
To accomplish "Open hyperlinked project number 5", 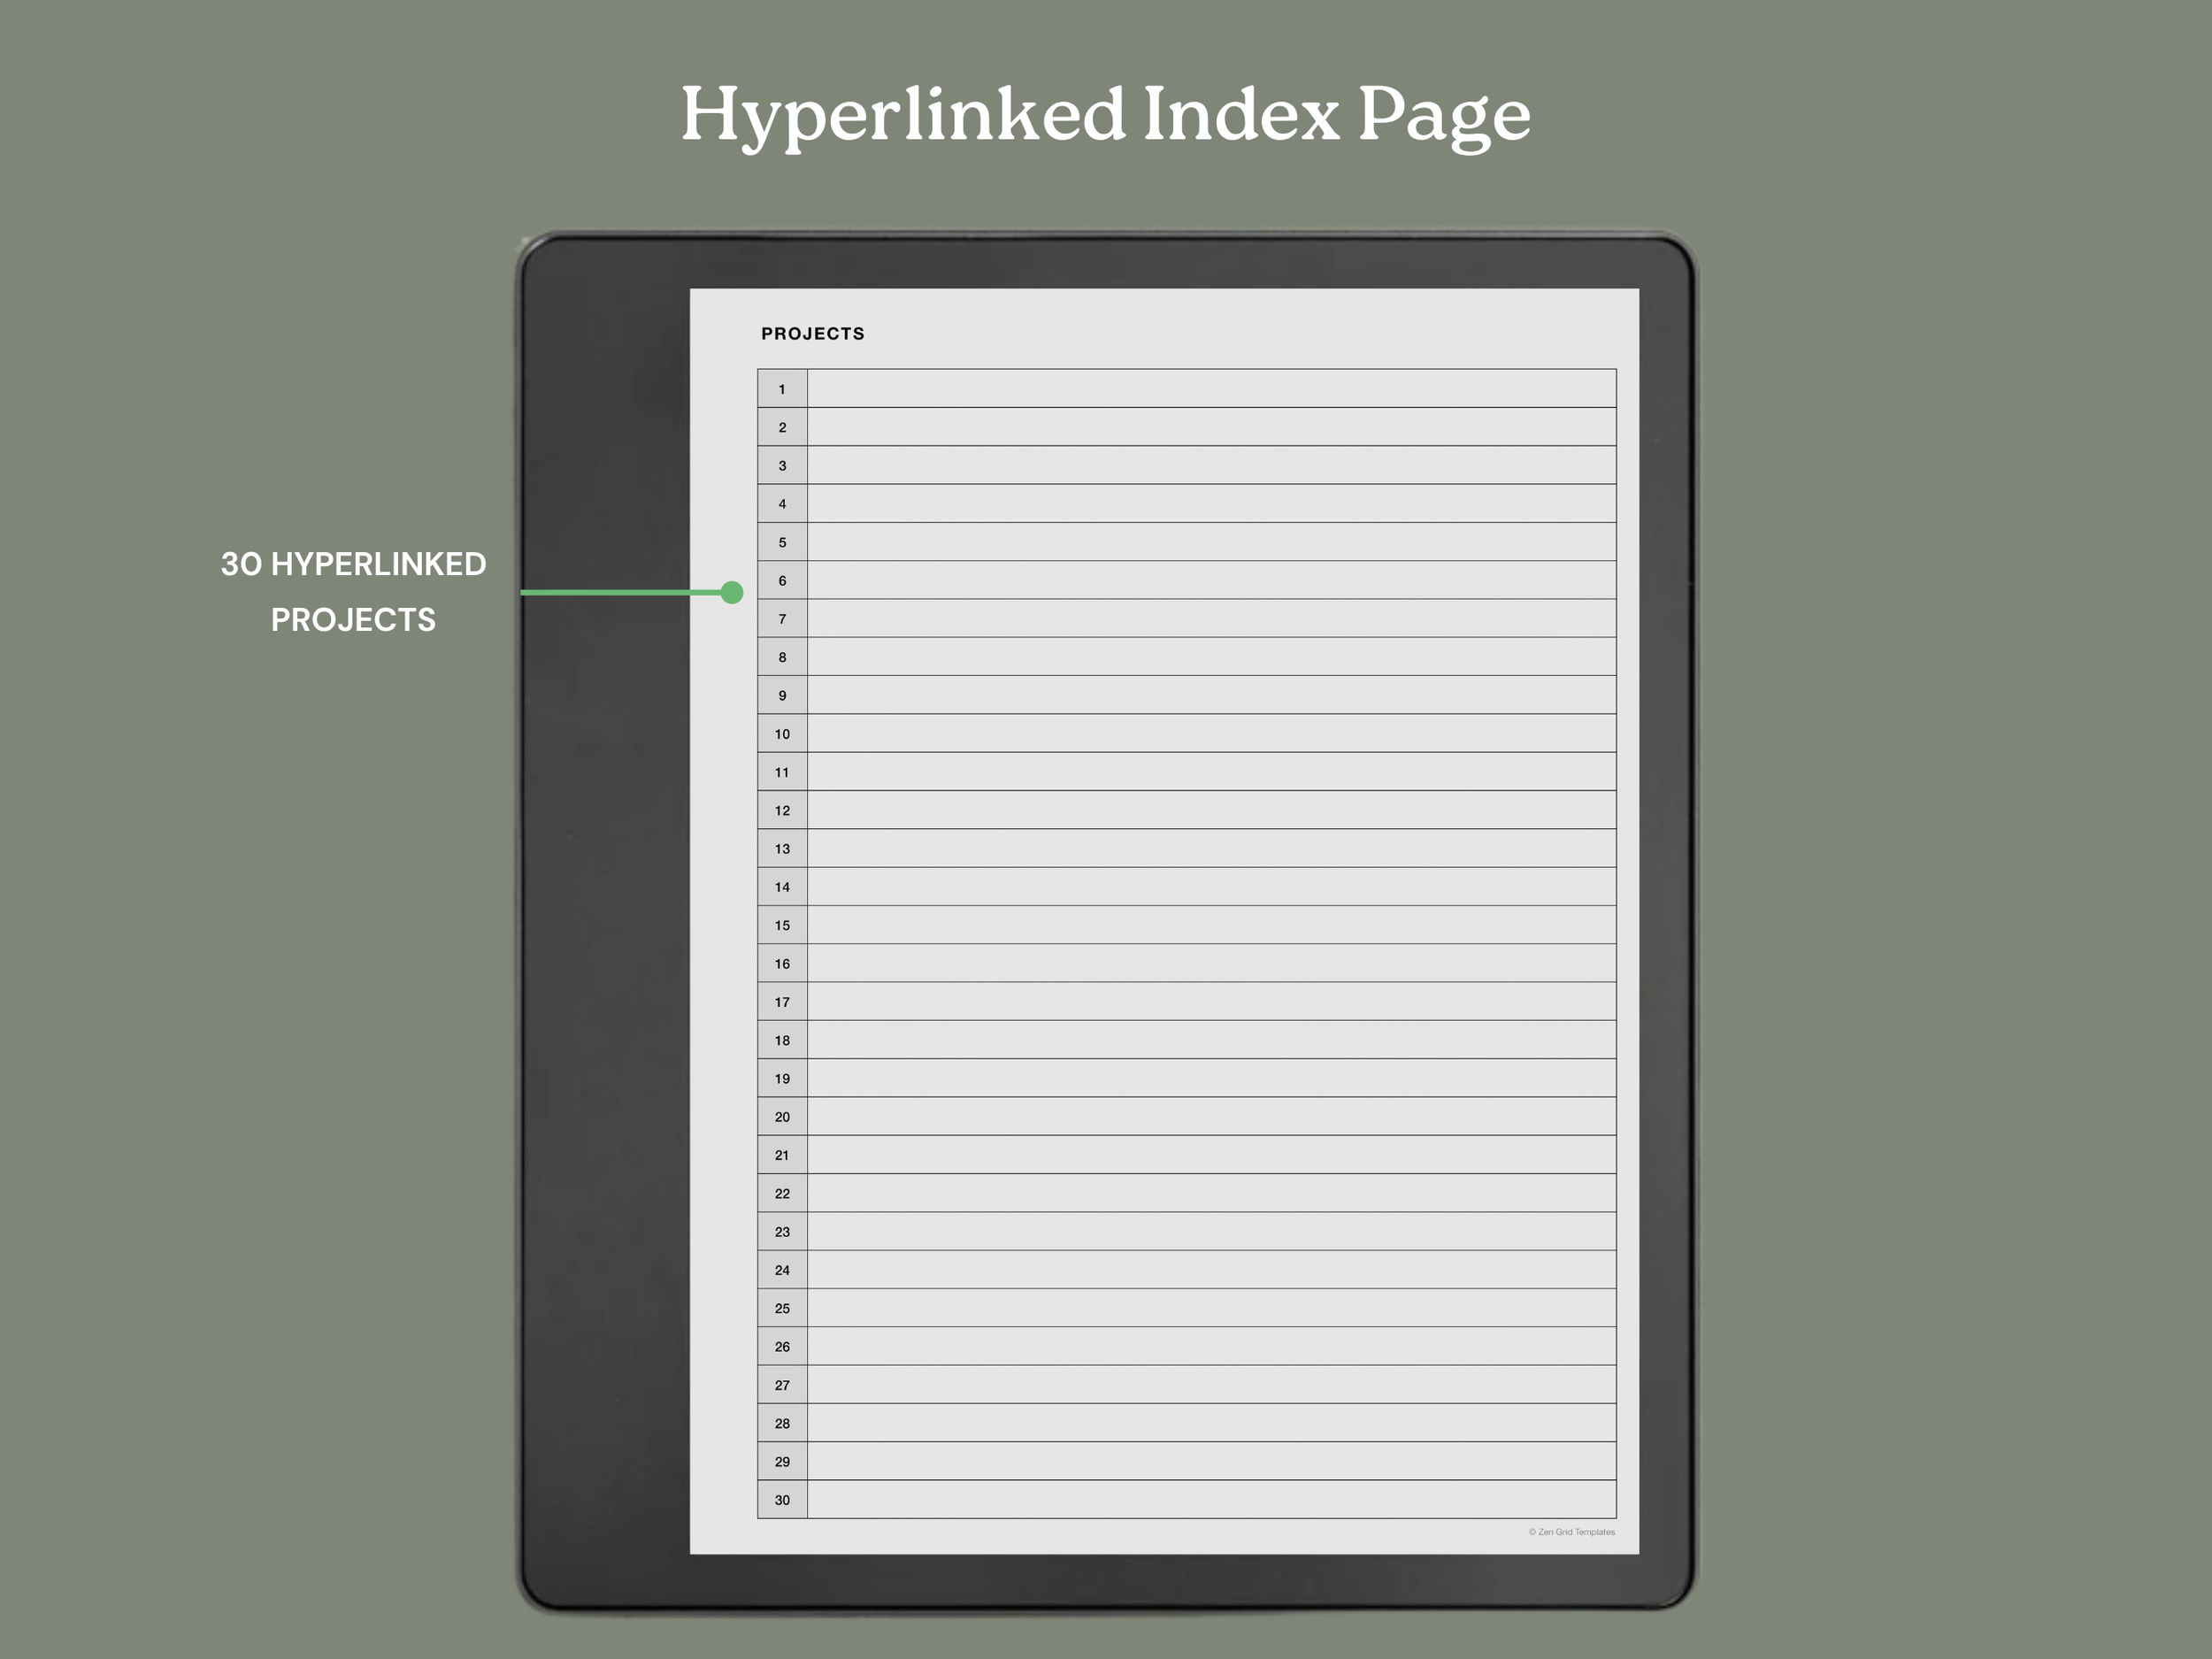I will tap(781, 543).
